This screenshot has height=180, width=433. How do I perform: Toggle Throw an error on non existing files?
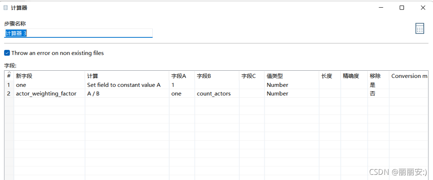[7, 53]
